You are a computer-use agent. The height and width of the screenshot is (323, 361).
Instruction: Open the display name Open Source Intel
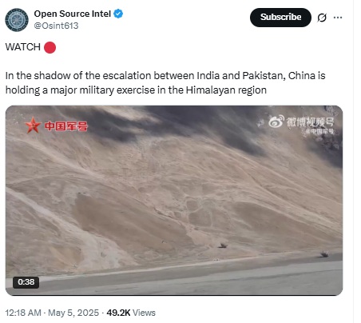pyautogui.click(x=72, y=14)
